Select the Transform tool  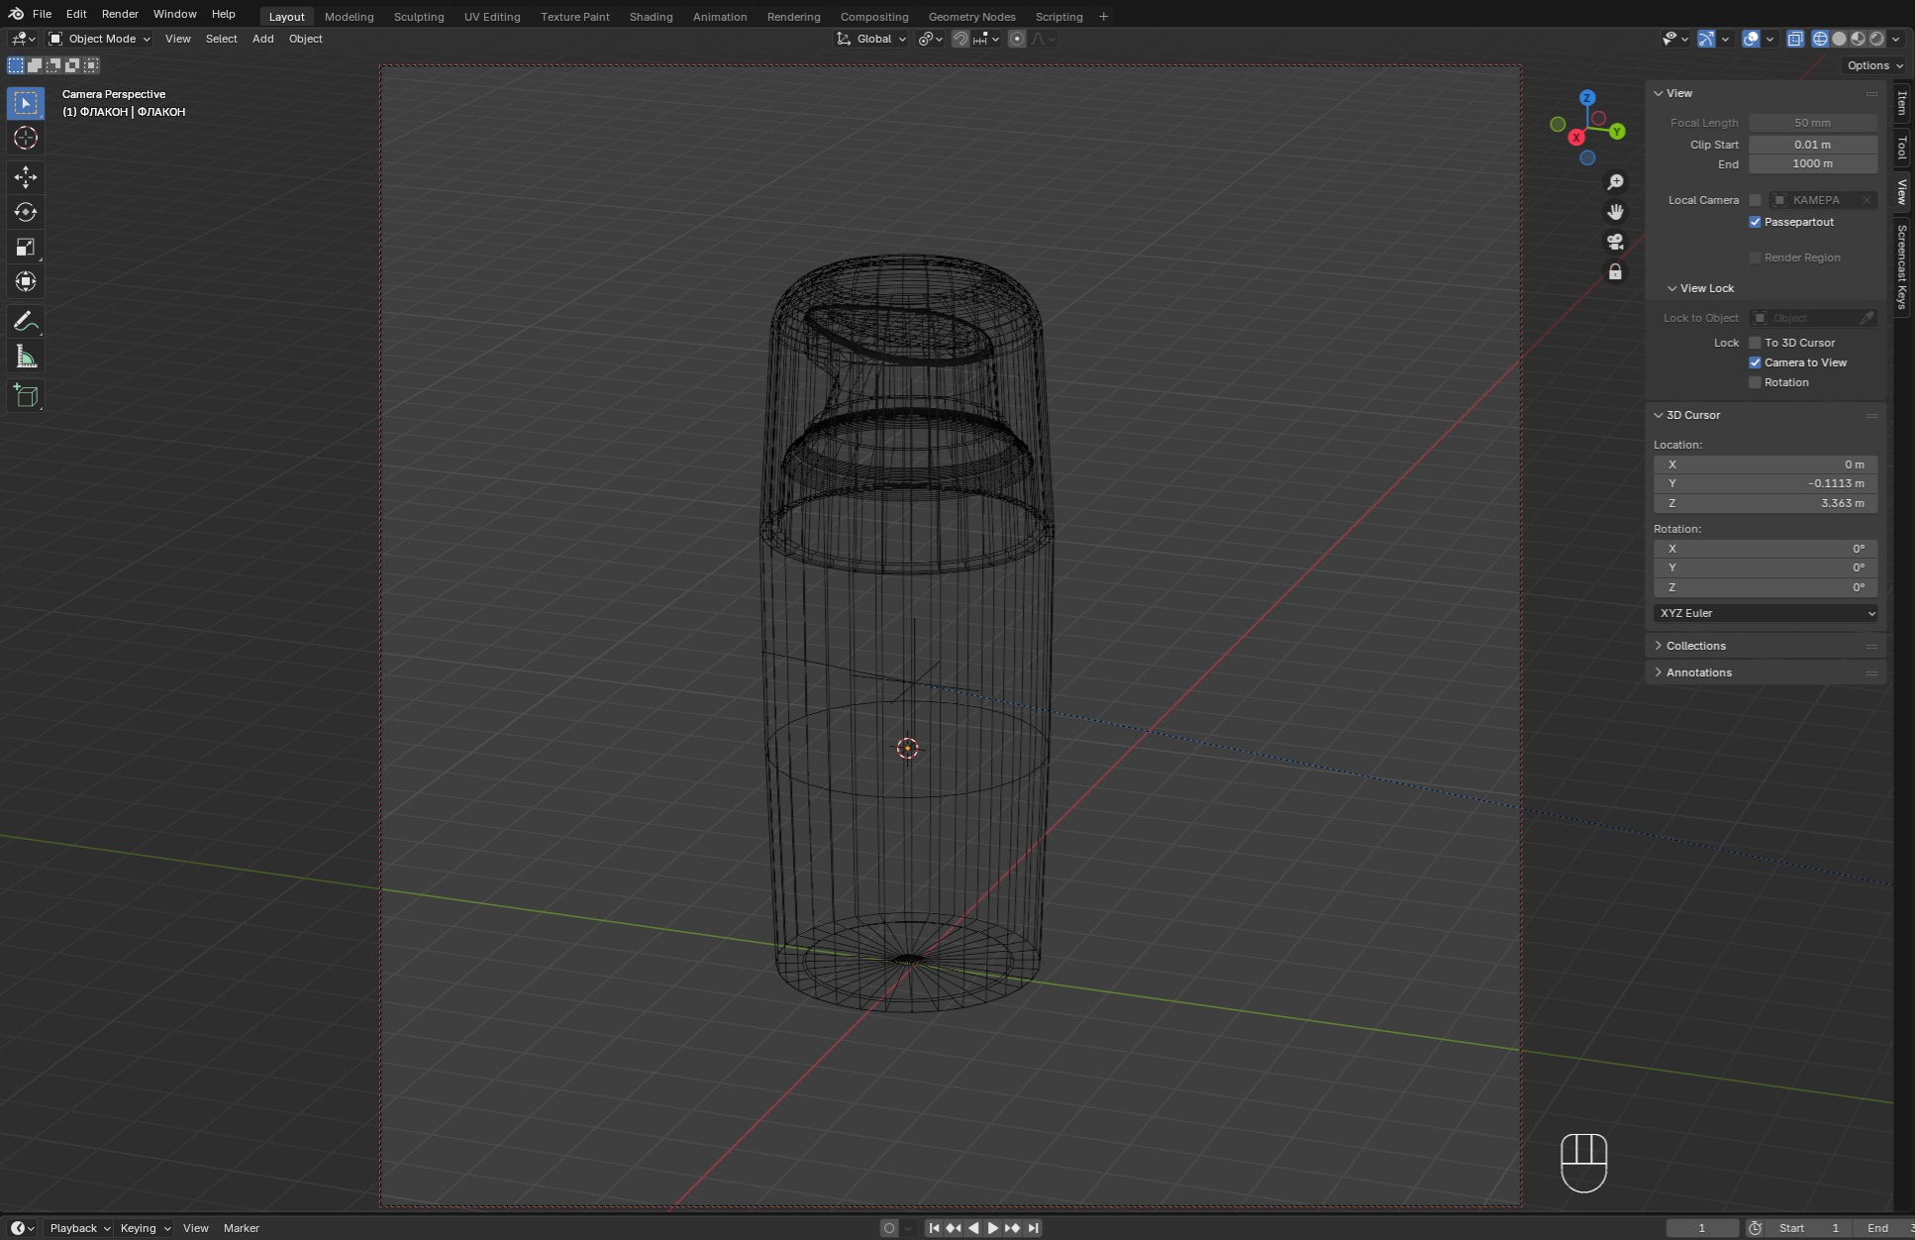pyautogui.click(x=26, y=281)
